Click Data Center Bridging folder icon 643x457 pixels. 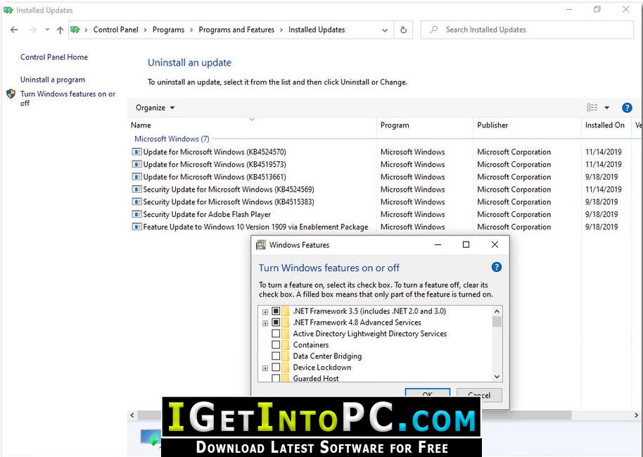tap(286, 356)
